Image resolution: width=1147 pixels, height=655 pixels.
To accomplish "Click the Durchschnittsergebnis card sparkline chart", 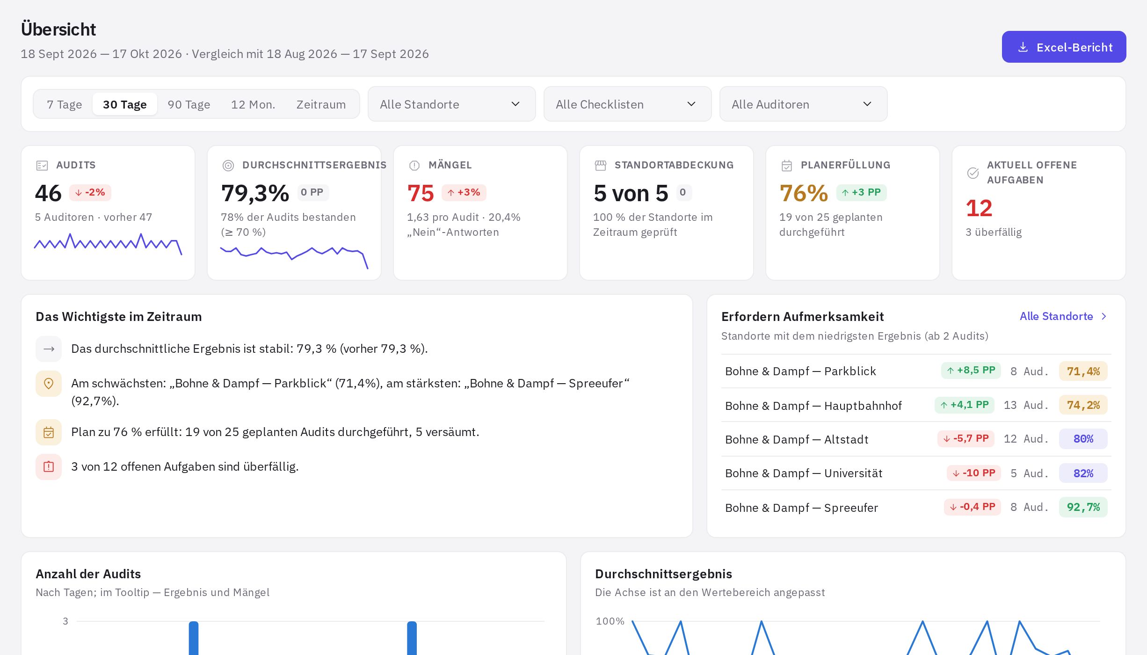I will point(294,257).
